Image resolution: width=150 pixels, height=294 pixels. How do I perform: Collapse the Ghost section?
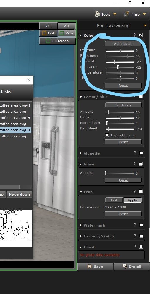[81, 247]
